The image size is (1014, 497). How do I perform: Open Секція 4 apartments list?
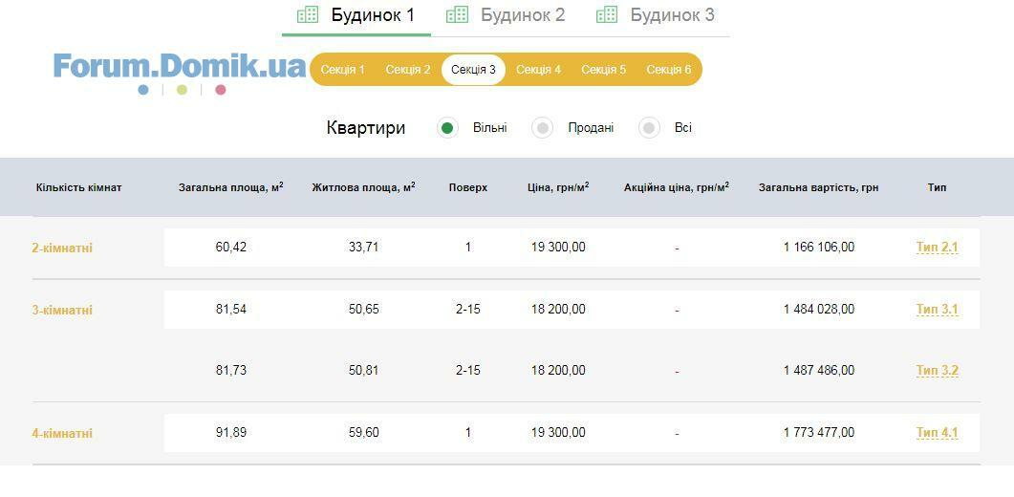pos(538,70)
